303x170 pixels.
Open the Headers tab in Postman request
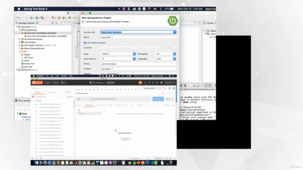click(101, 105)
